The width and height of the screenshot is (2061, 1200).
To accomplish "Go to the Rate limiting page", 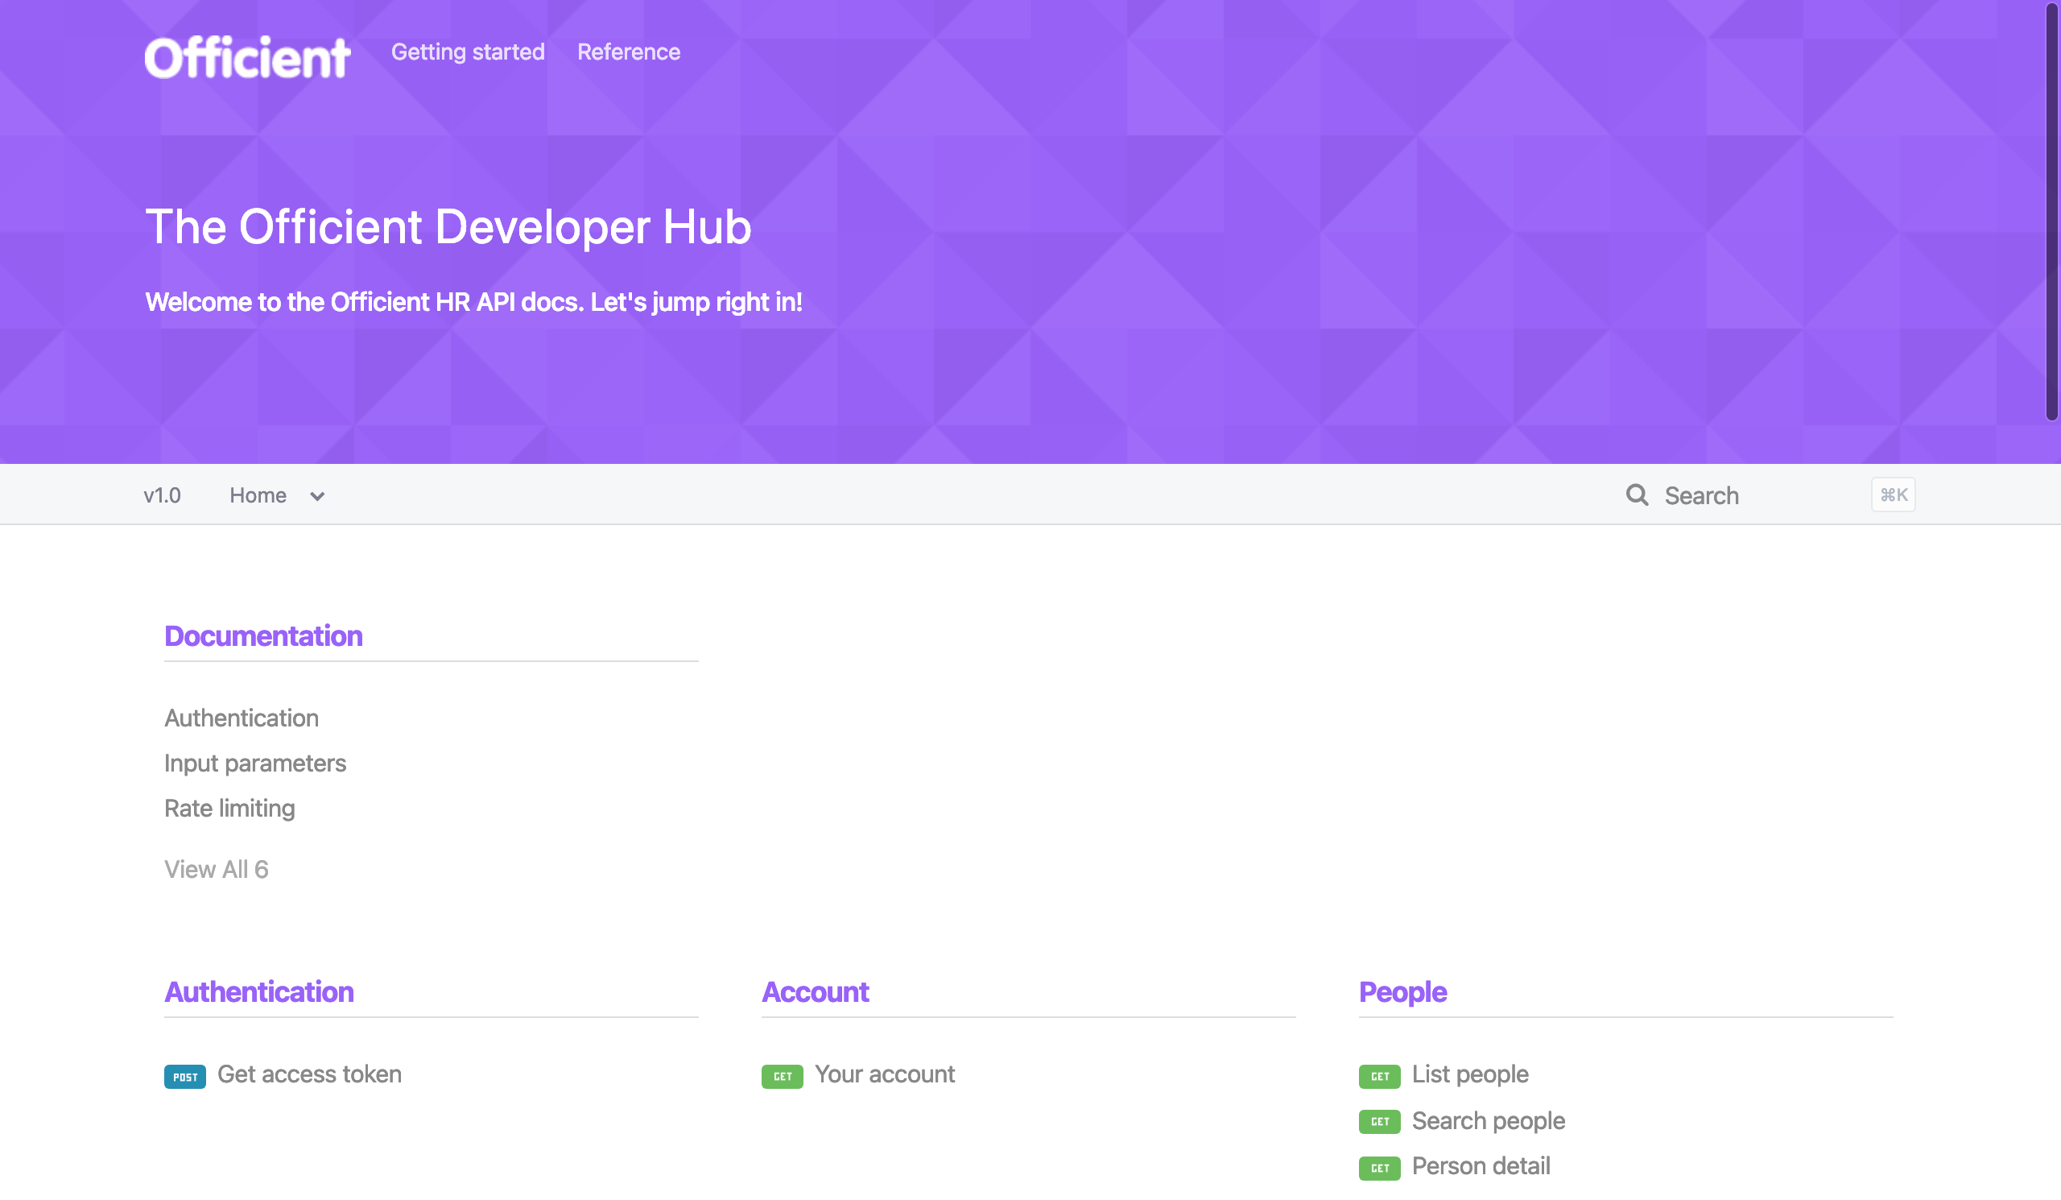I will [x=229, y=808].
